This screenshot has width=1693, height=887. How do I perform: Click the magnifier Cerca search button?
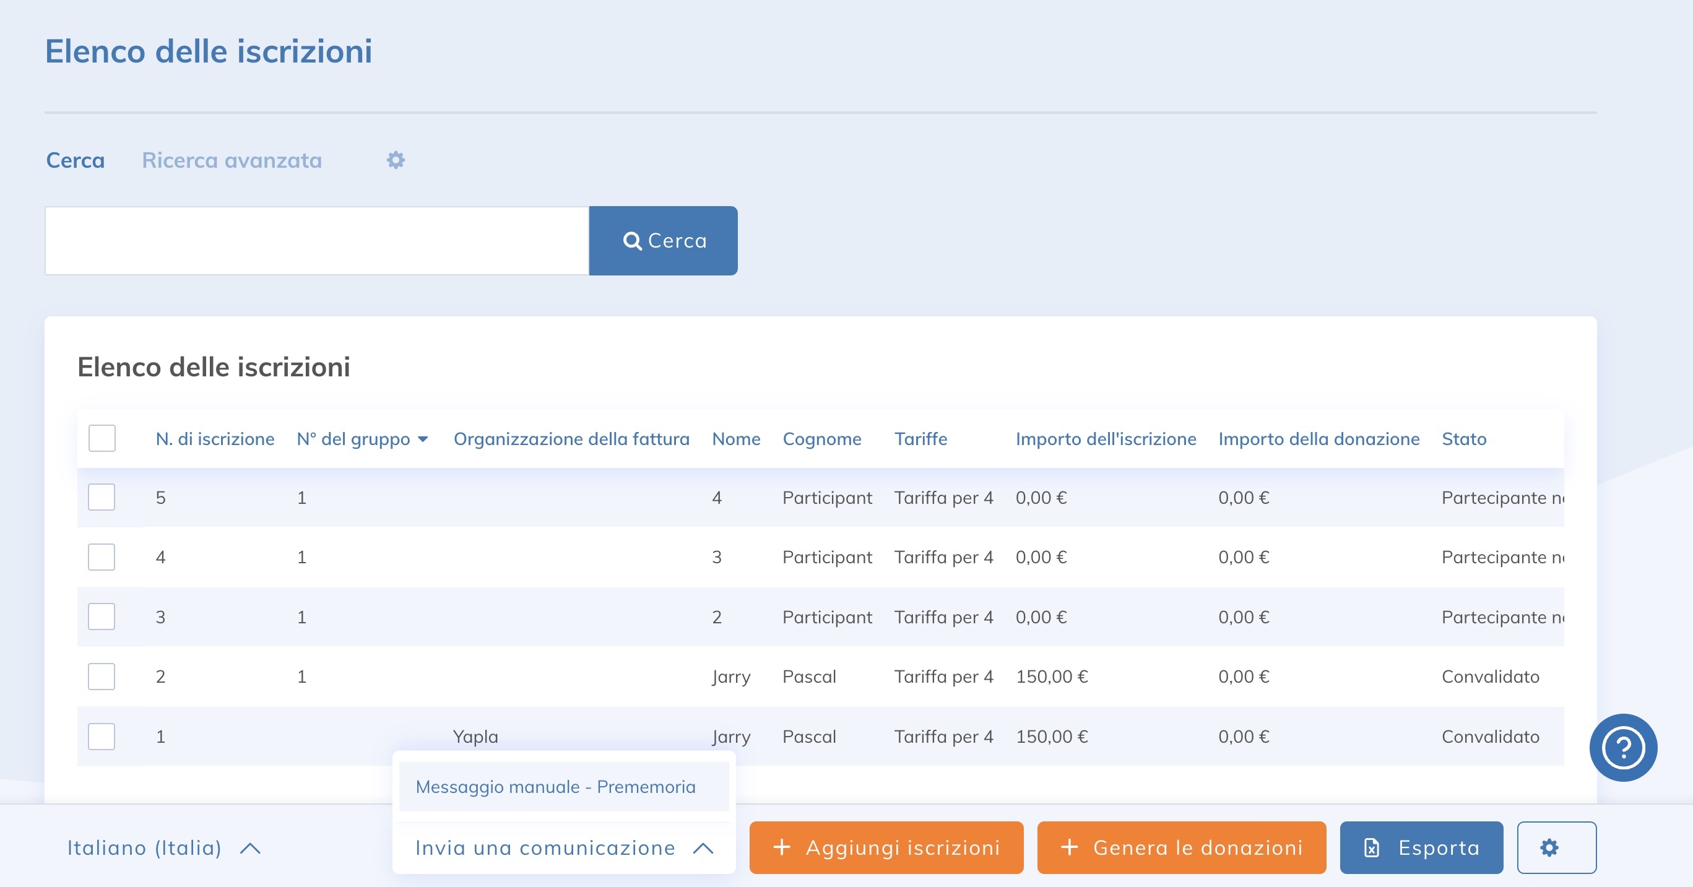click(x=663, y=241)
